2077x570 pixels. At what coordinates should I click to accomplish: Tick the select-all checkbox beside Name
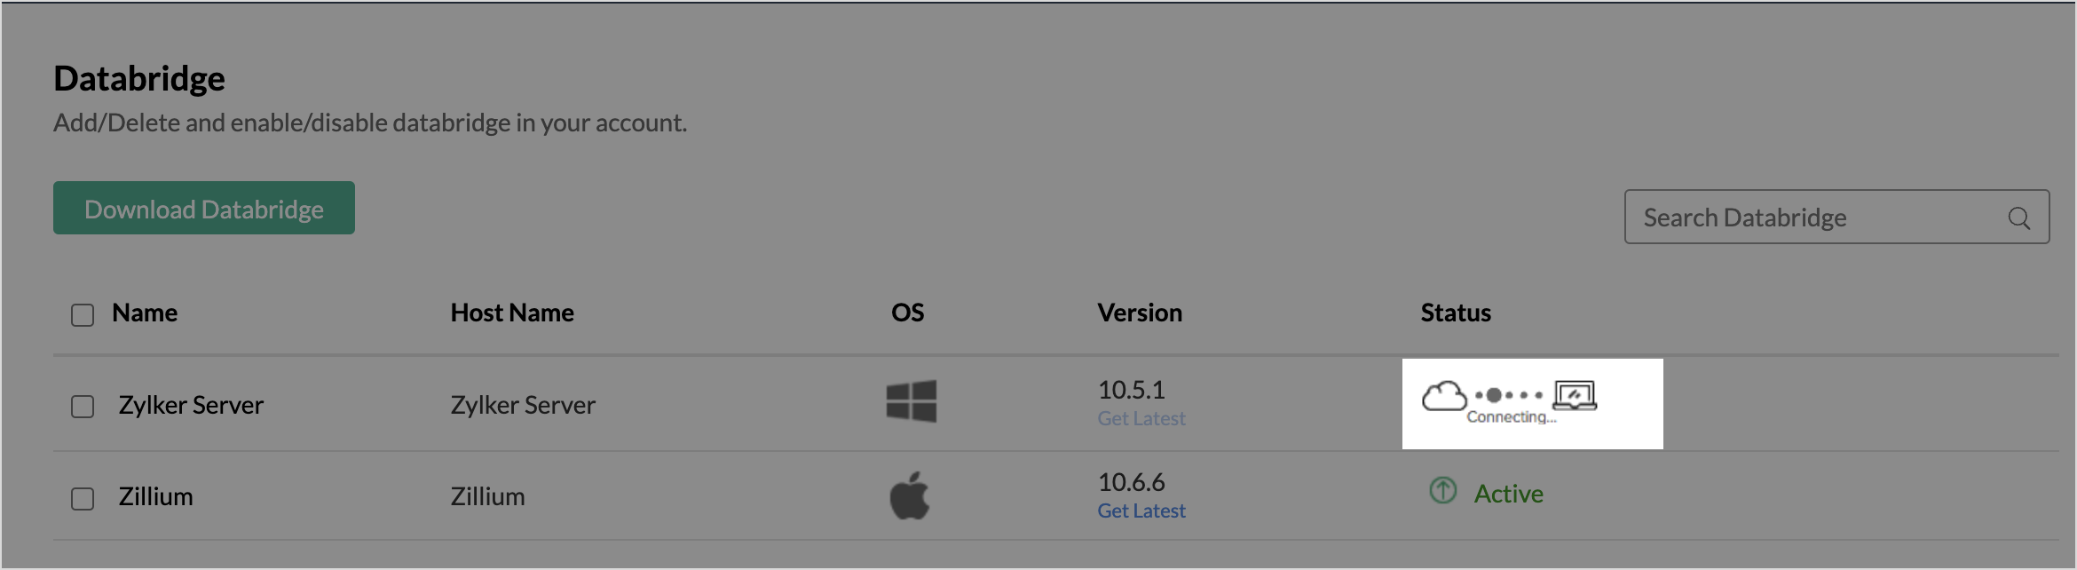coord(83,315)
